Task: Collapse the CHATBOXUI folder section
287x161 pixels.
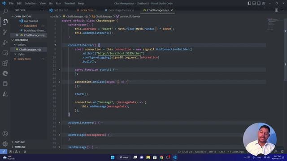Action: (x=13, y=40)
